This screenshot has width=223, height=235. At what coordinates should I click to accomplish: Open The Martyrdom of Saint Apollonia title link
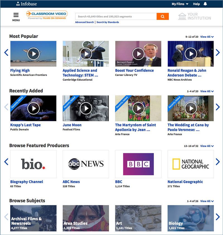tap(135, 127)
